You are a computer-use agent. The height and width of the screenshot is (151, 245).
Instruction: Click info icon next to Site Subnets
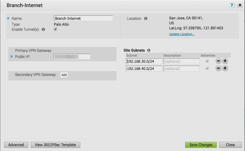click(149, 50)
